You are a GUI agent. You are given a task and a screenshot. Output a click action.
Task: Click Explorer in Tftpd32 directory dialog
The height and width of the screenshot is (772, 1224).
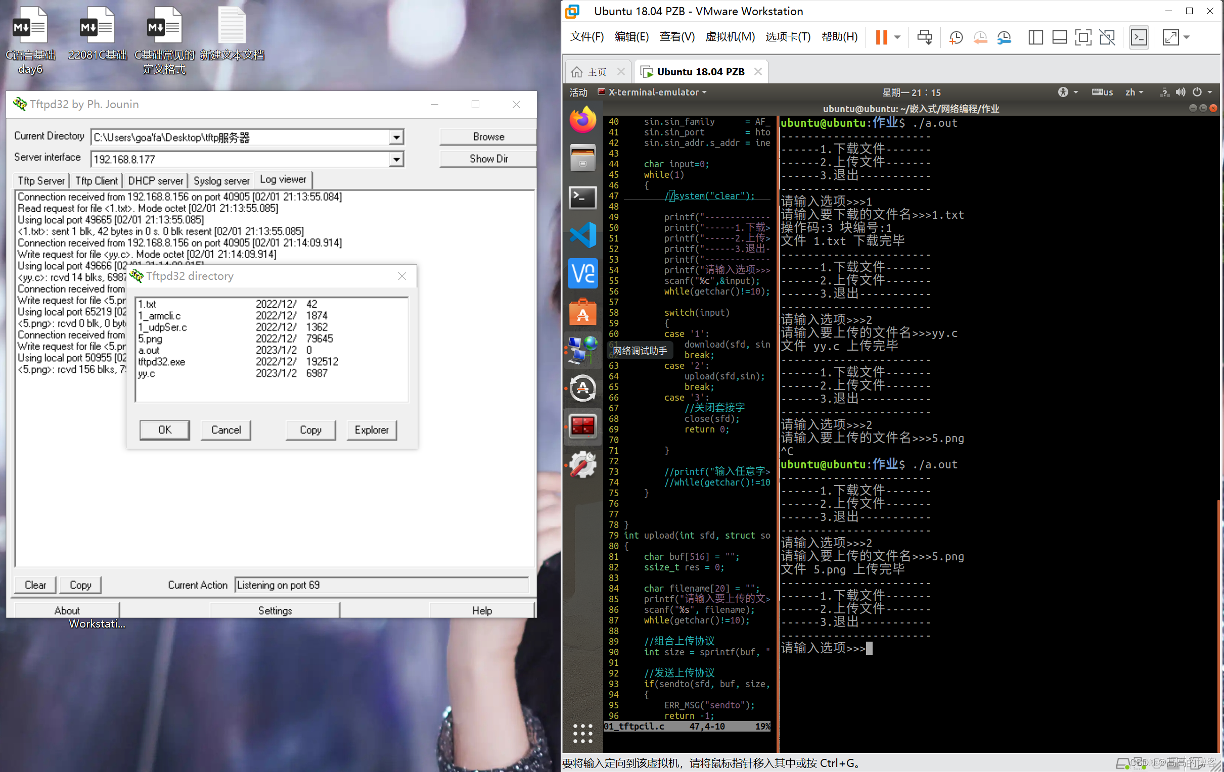coord(372,430)
